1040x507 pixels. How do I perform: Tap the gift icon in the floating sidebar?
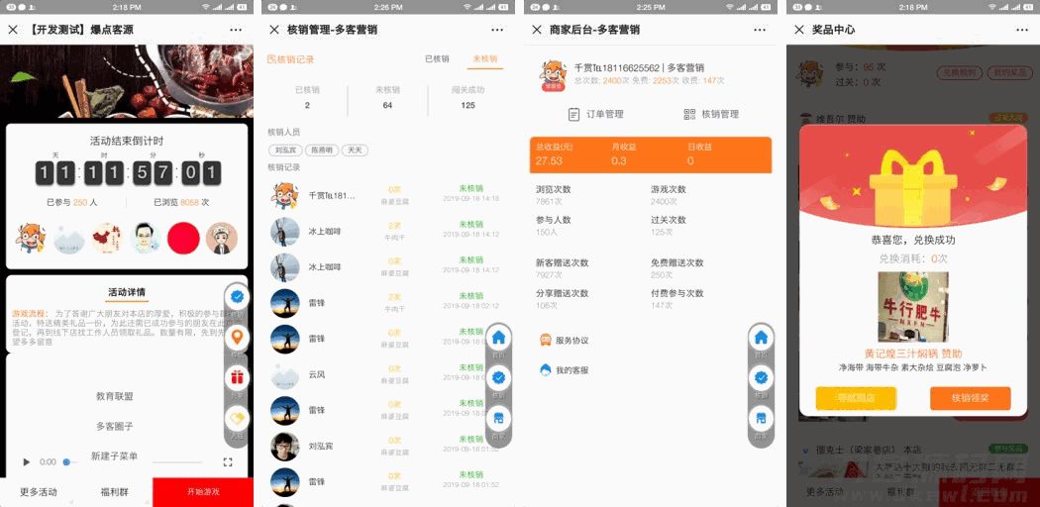pos(237,377)
